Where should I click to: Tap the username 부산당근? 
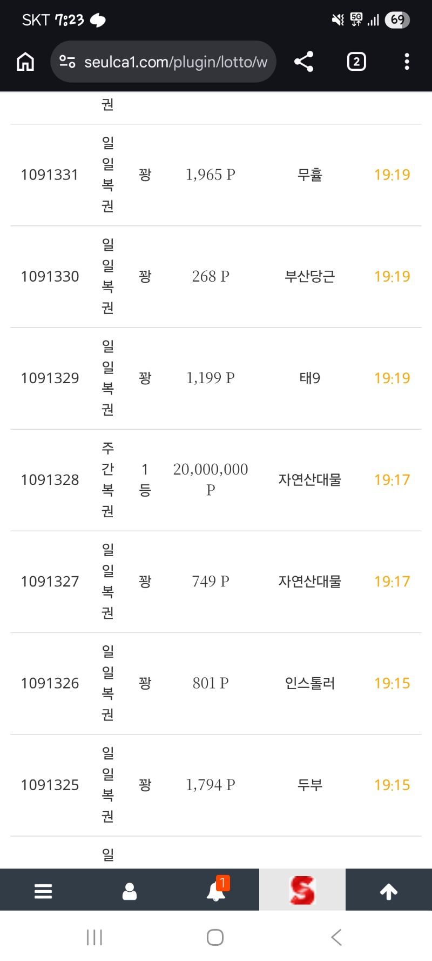tap(310, 277)
